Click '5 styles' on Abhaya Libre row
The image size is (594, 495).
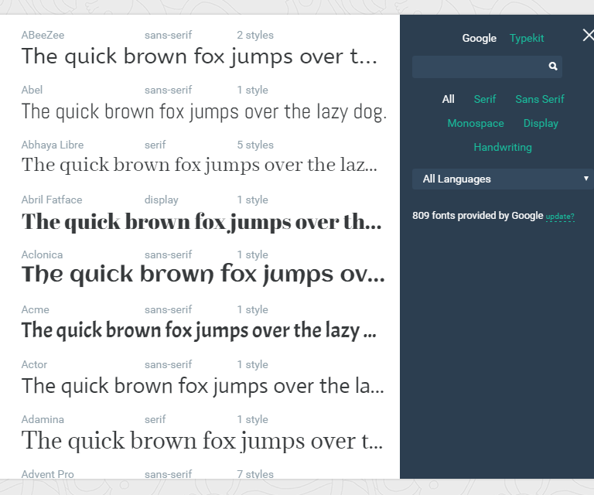coord(255,145)
